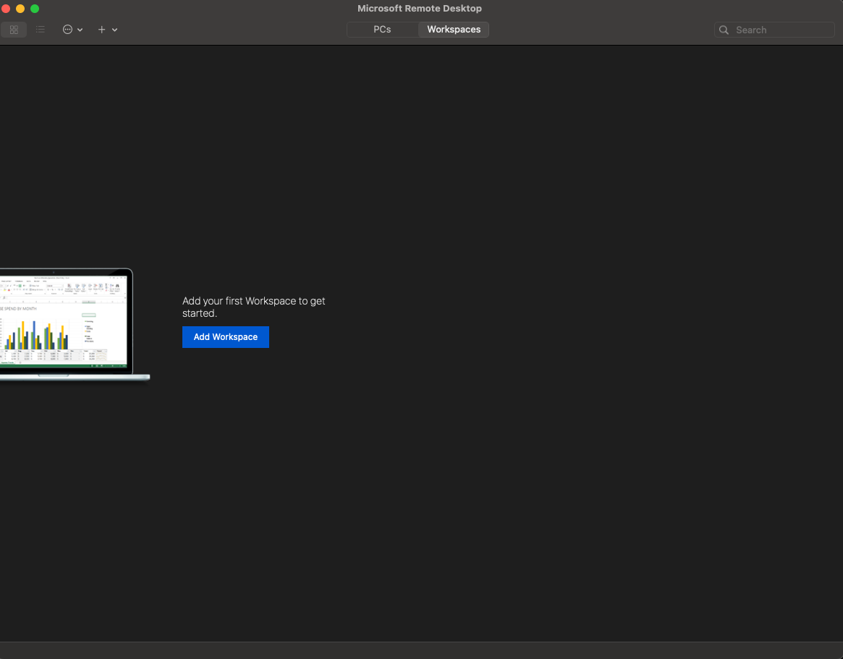Click the Add Workspace button
This screenshot has width=843, height=659.
(225, 337)
